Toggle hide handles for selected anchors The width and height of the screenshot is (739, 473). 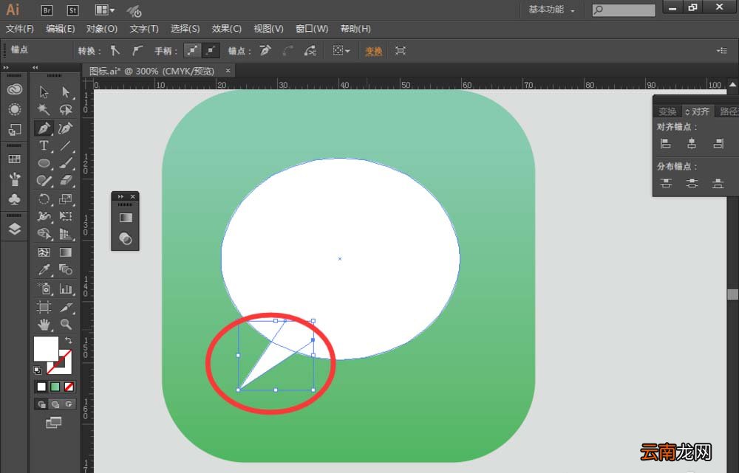coord(211,50)
